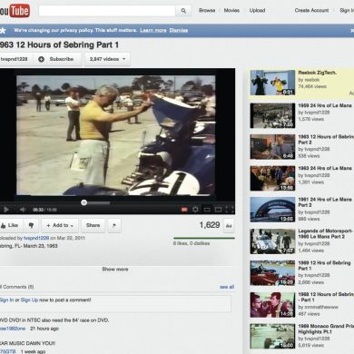354x354 pixels.
Task: Show video statistics chart icon
Action: pos(229,226)
